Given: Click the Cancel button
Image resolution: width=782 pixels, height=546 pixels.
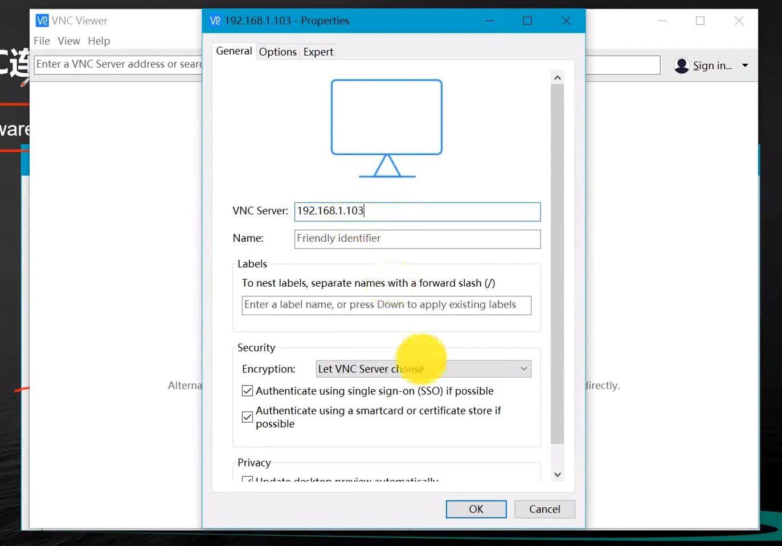Looking at the screenshot, I should tap(544, 509).
